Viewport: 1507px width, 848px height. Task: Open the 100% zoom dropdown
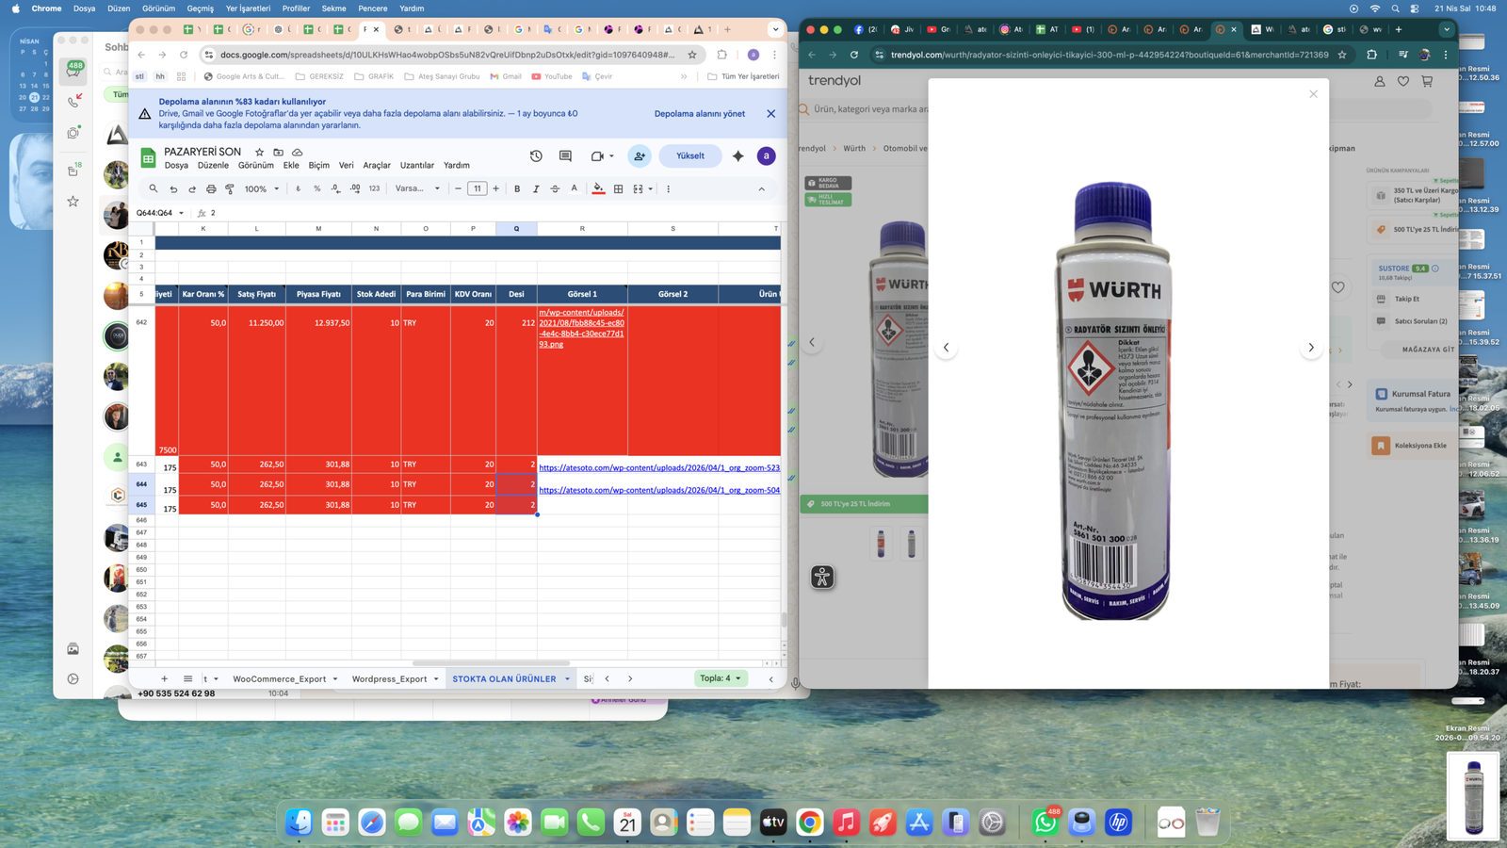[262, 188]
